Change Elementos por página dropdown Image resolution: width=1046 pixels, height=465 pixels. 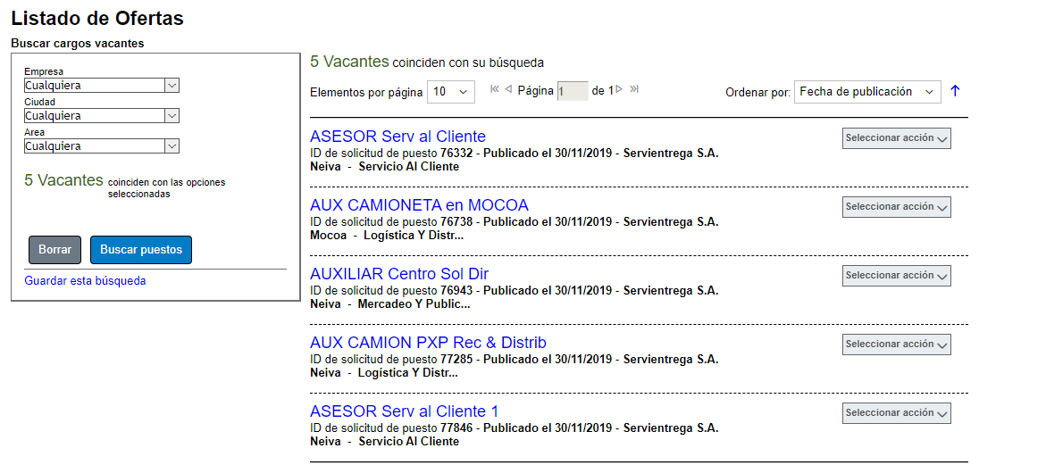coord(451,92)
